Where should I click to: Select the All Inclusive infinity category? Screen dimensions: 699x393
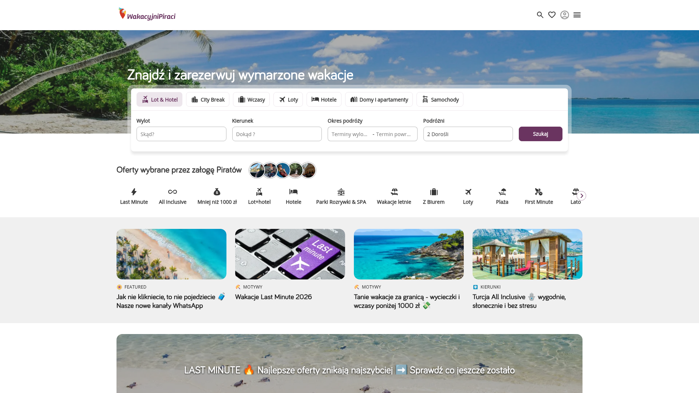coord(173,196)
